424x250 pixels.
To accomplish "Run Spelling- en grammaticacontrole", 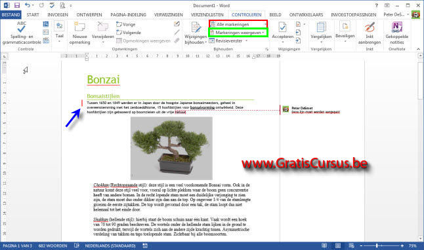I will [x=22, y=33].
